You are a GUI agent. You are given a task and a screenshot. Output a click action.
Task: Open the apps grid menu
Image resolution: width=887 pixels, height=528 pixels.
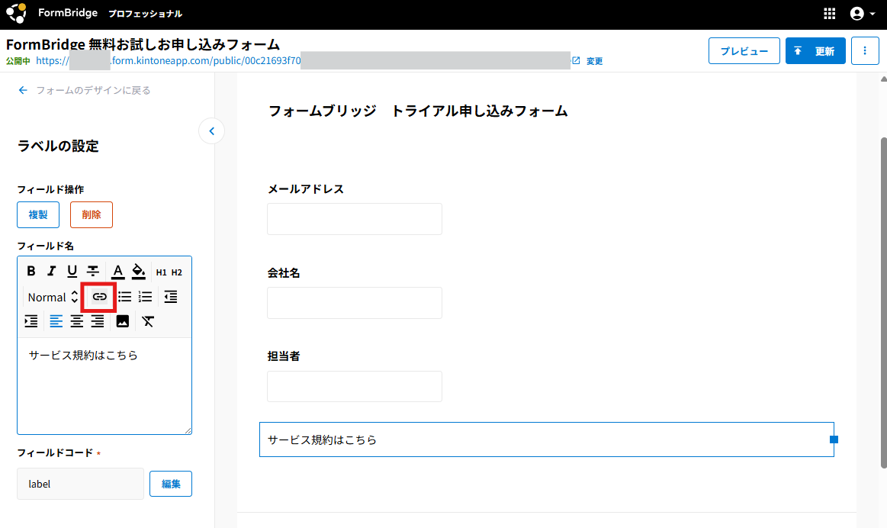pos(829,14)
